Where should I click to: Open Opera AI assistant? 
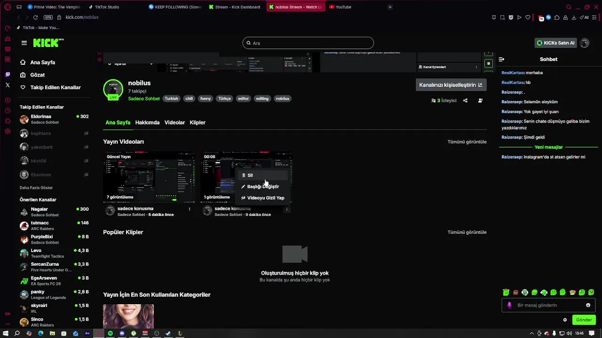[585, 17]
